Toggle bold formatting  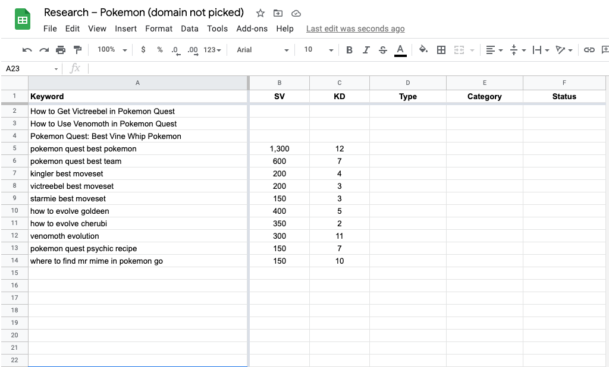[349, 50]
